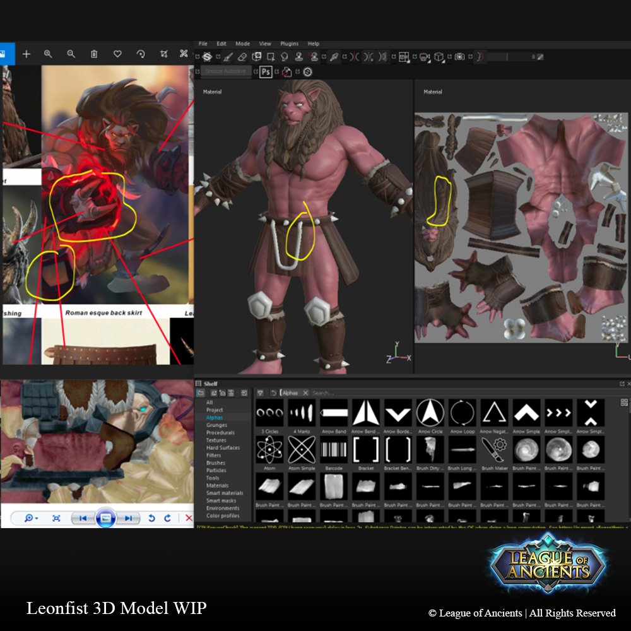
Task: Select the Atom alpha thumbnail
Action: point(269,449)
